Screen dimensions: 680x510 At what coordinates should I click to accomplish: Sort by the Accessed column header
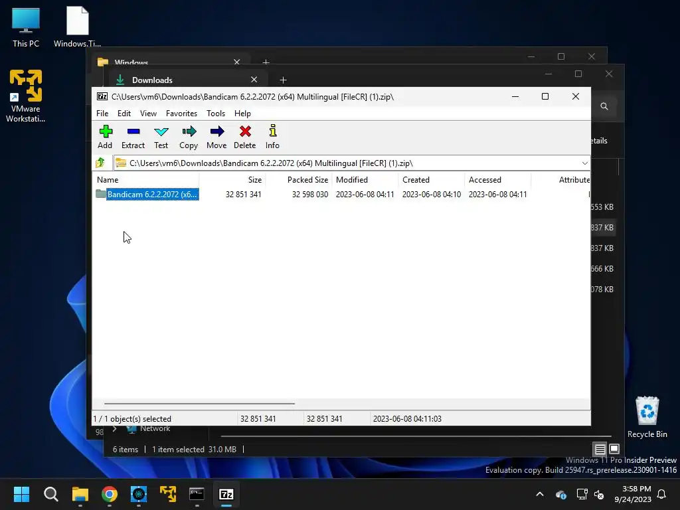click(x=498, y=179)
